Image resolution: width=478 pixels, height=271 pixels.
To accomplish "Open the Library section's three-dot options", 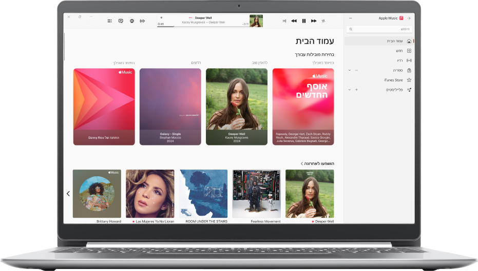I will (x=356, y=70).
